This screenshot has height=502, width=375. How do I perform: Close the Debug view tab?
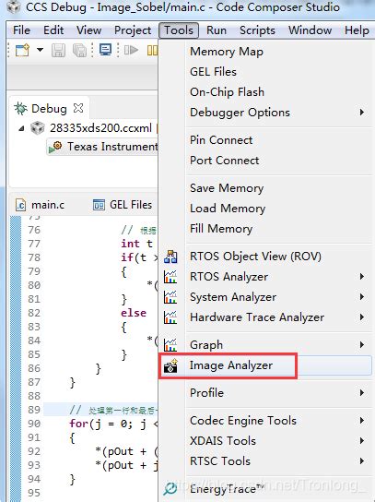(78, 108)
